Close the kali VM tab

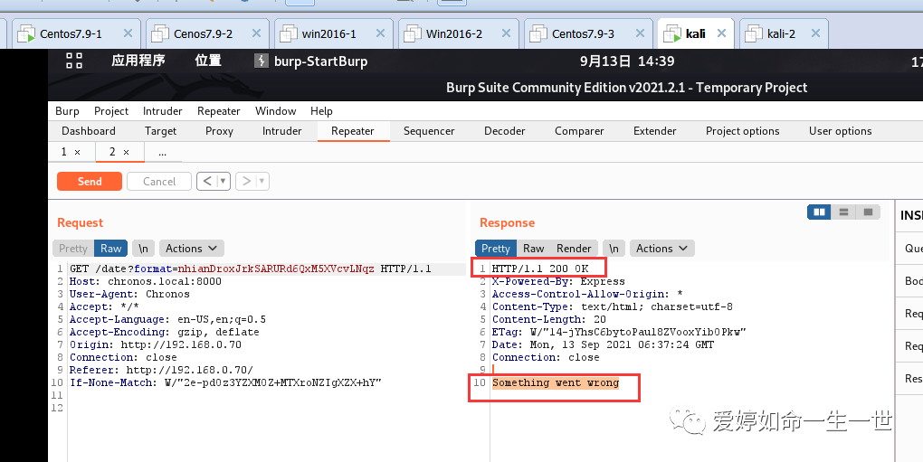tap(721, 33)
